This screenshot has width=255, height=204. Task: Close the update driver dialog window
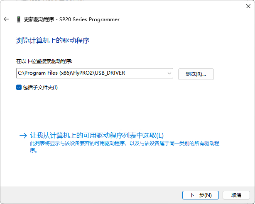[x=245, y=7]
